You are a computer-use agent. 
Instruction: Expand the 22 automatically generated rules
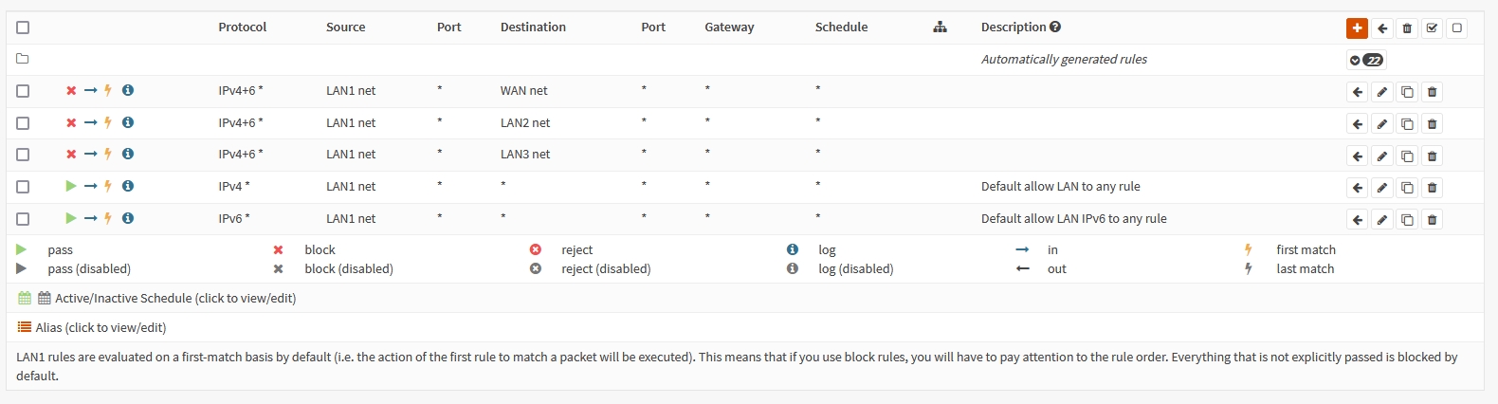(x=1366, y=60)
